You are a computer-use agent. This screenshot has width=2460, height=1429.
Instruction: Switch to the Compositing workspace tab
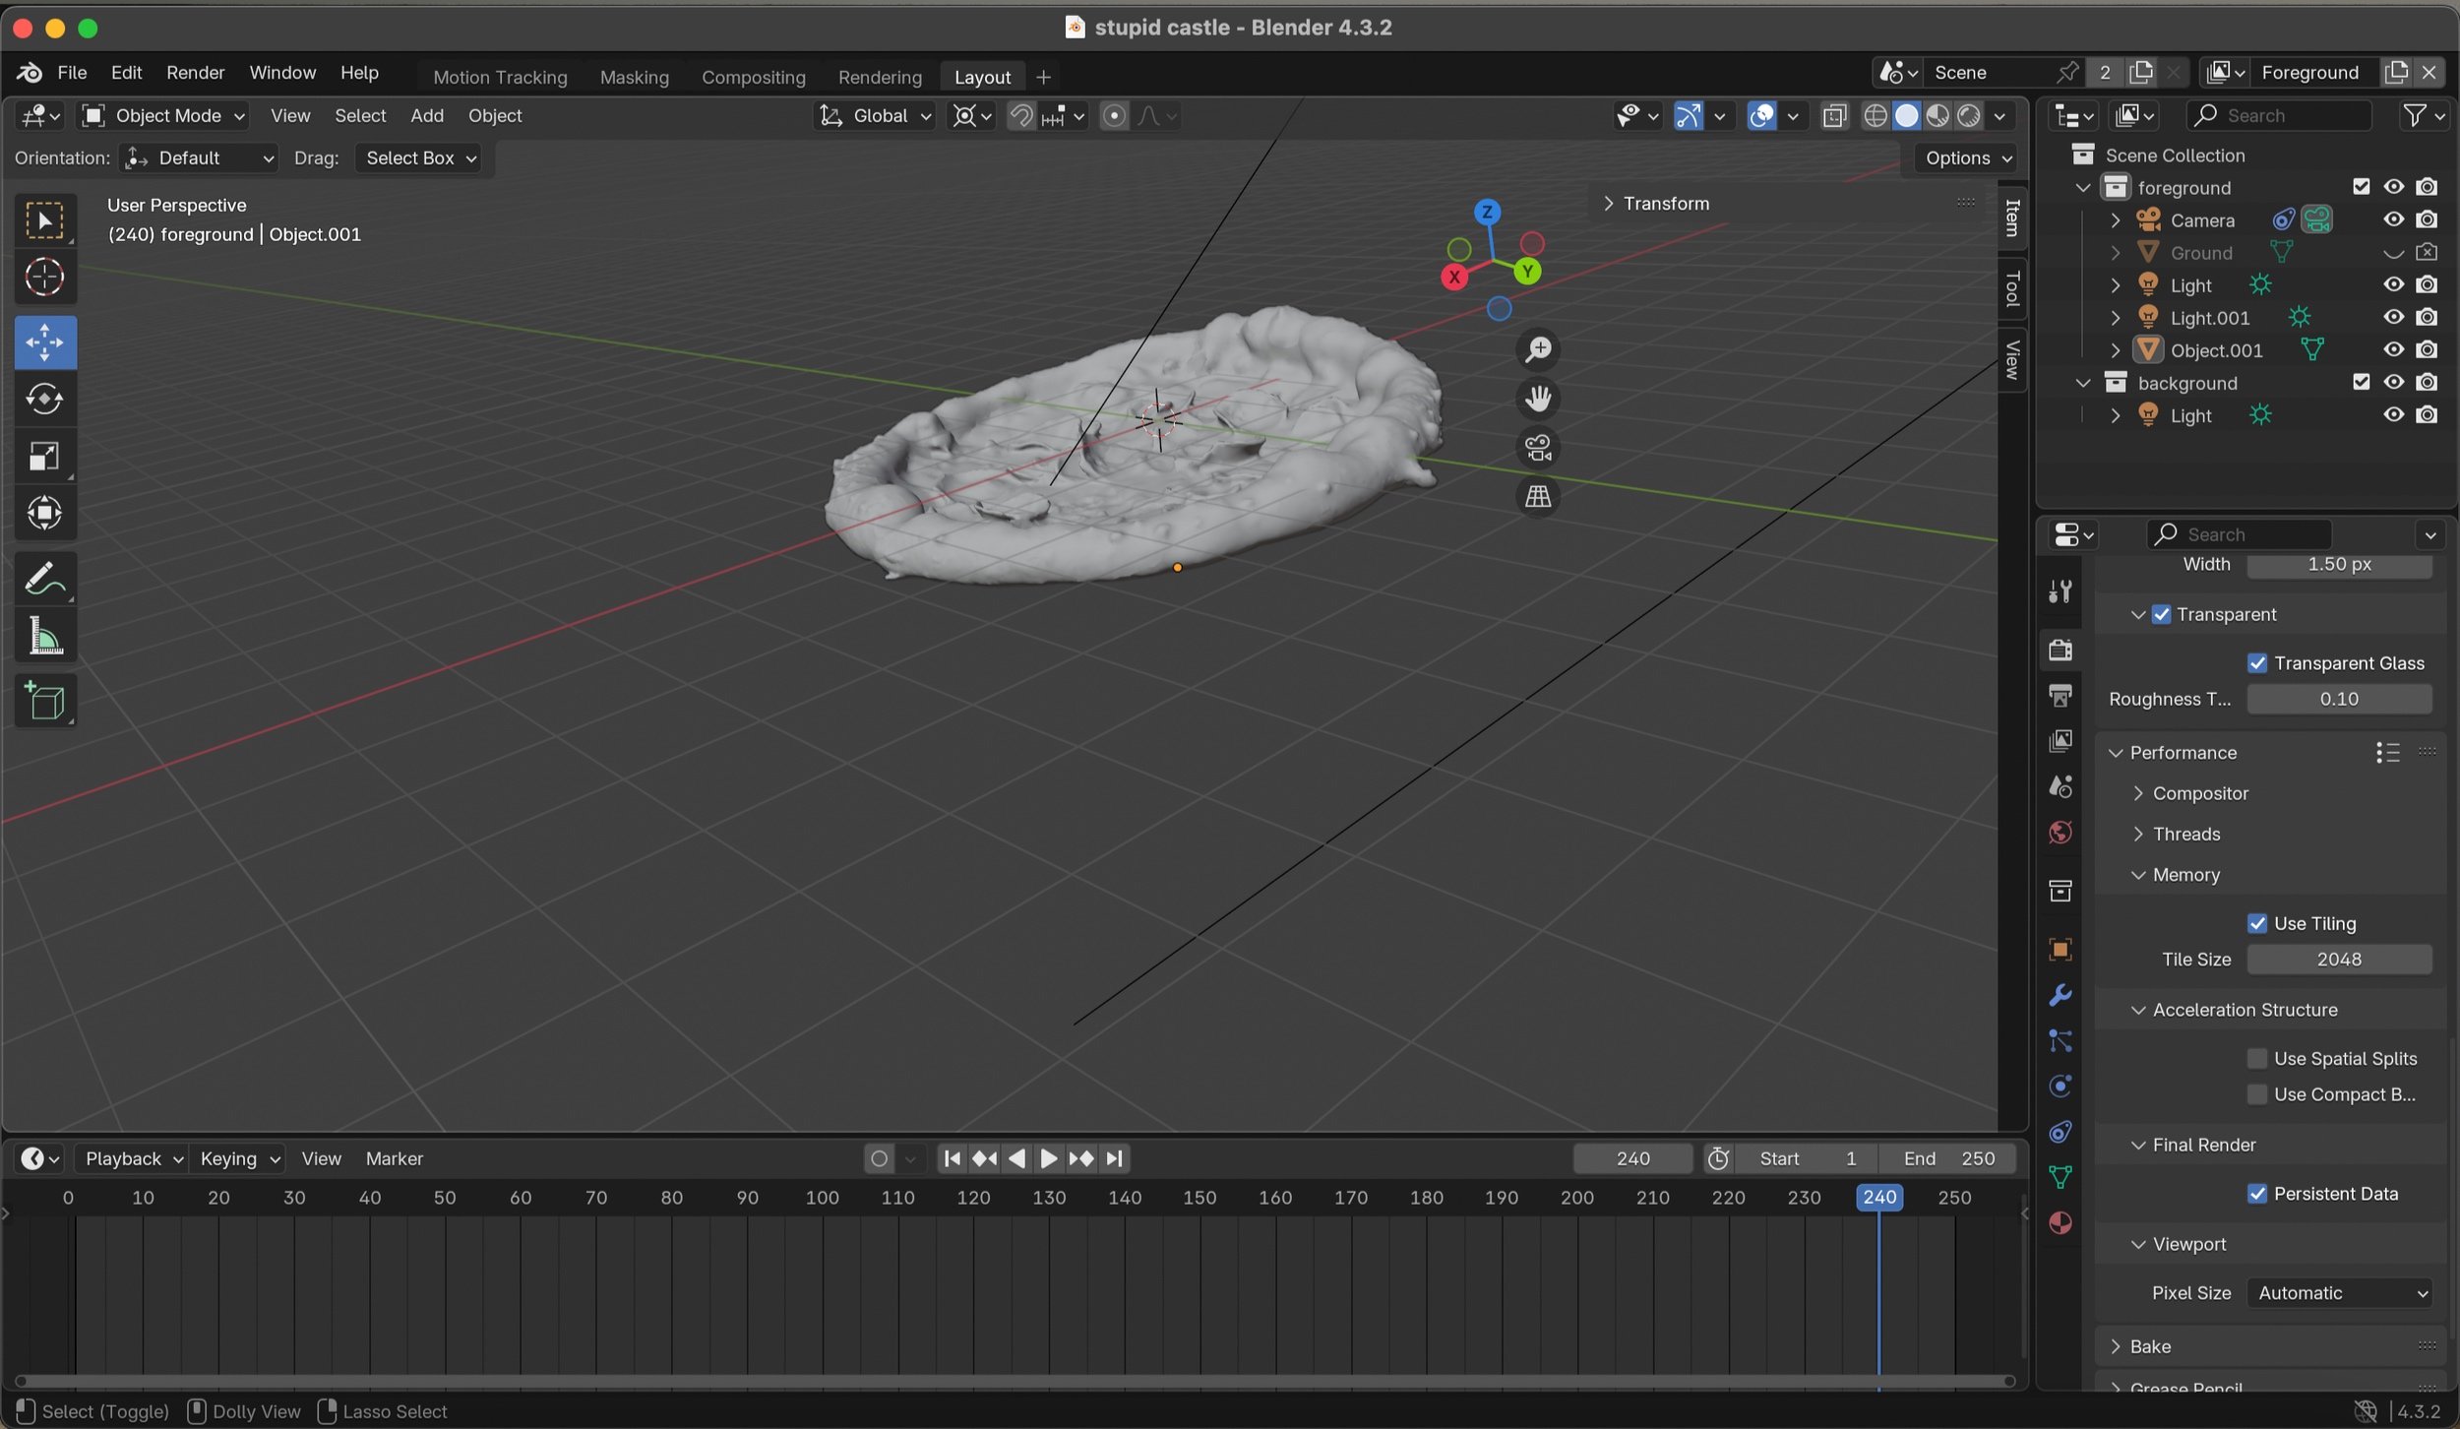click(753, 77)
